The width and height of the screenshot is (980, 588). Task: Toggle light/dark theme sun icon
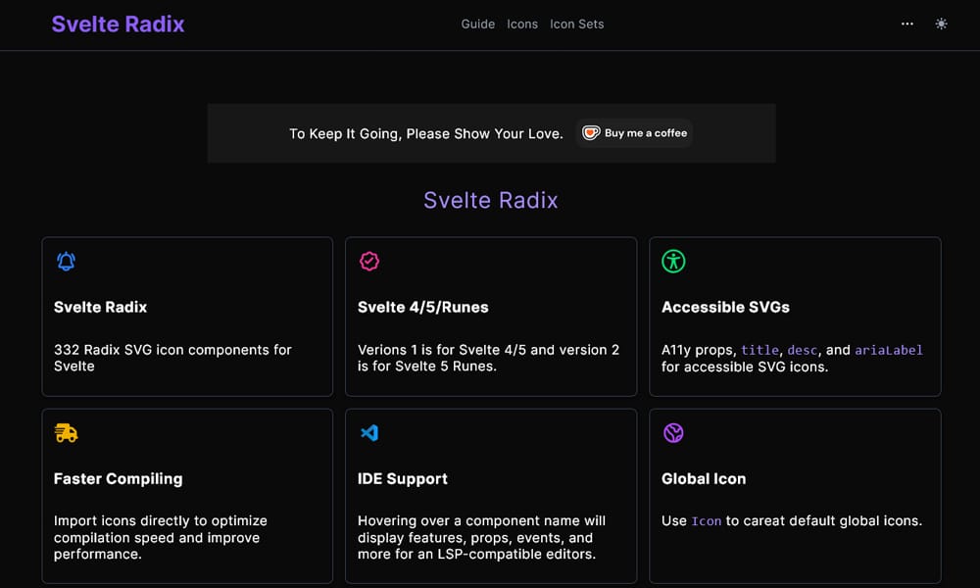941,24
